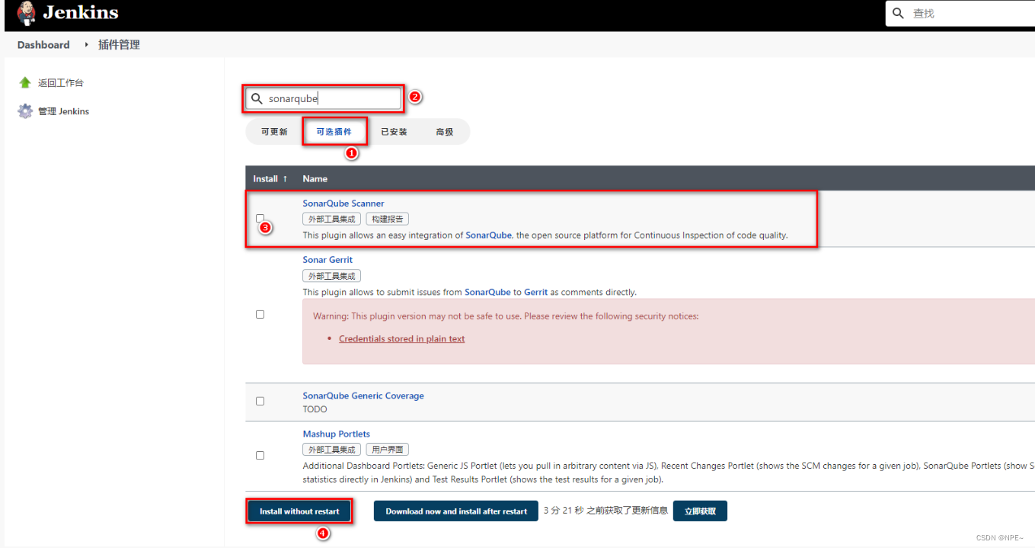The width and height of the screenshot is (1035, 548).
Task: Click Download now and install after restart
Action: click(x=456, y=511)
